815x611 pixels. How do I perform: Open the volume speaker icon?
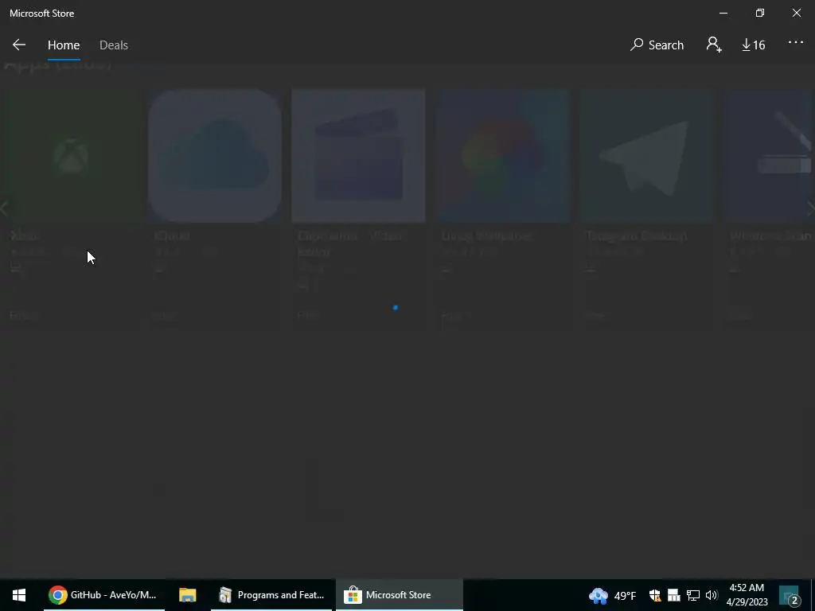[712, 595]
